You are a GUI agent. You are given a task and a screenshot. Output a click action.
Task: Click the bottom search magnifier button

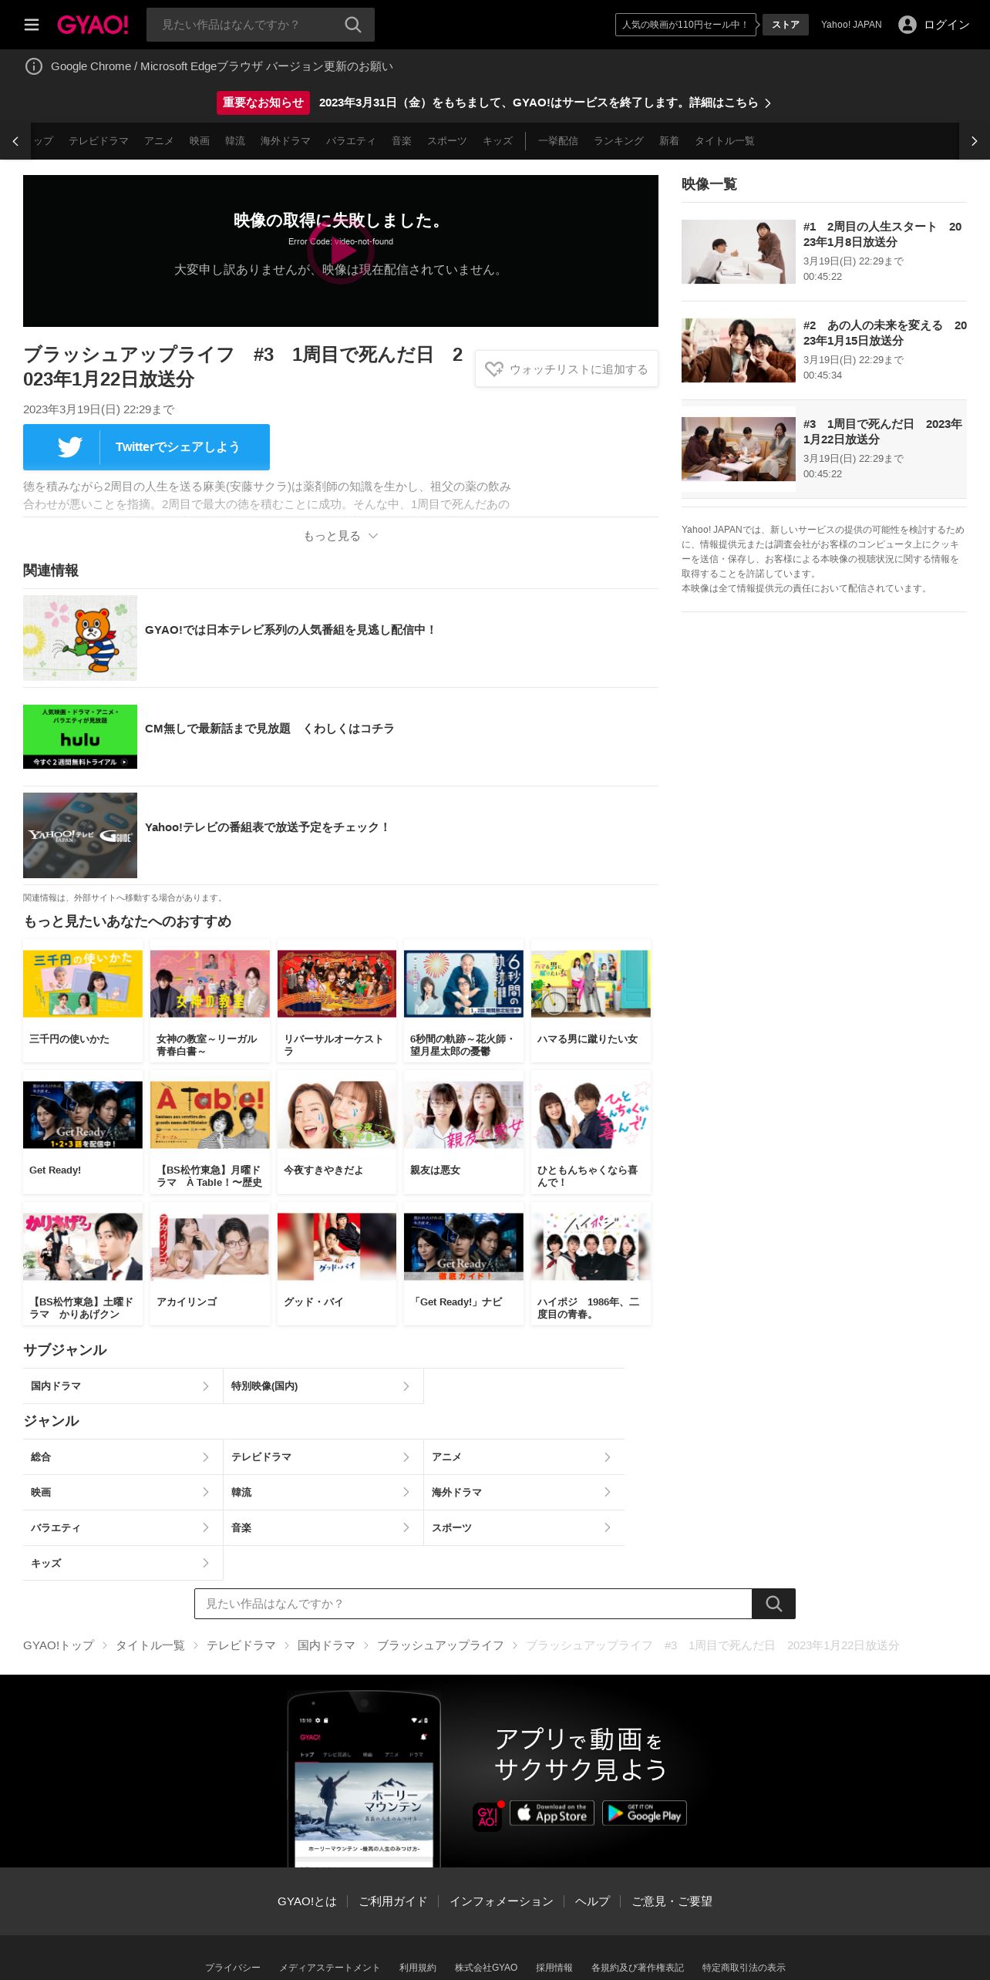[773, 1604]
